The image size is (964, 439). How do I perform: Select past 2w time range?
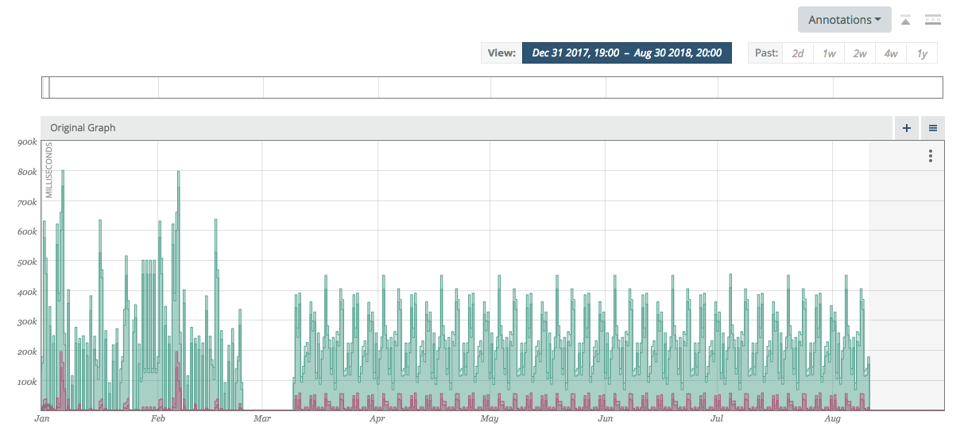click(x=860, y=53)
